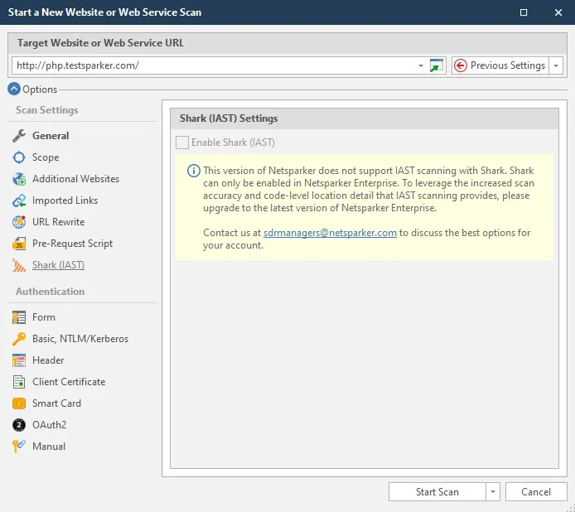
Task: Click the Start Scan button
Action: [437, 492]
